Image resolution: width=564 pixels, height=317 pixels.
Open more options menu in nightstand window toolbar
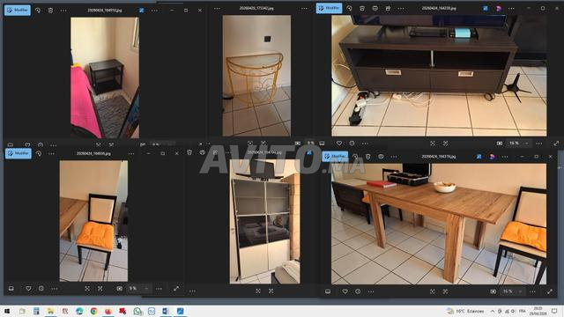coord(63,11)
